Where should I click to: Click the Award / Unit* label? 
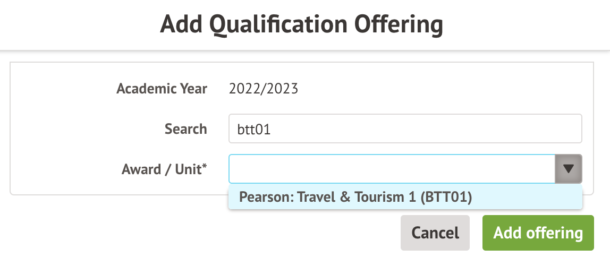coord(164,169)
